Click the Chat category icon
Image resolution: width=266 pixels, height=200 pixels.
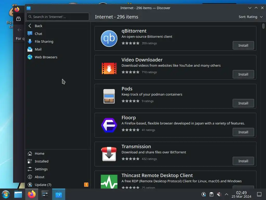(30, 34)
